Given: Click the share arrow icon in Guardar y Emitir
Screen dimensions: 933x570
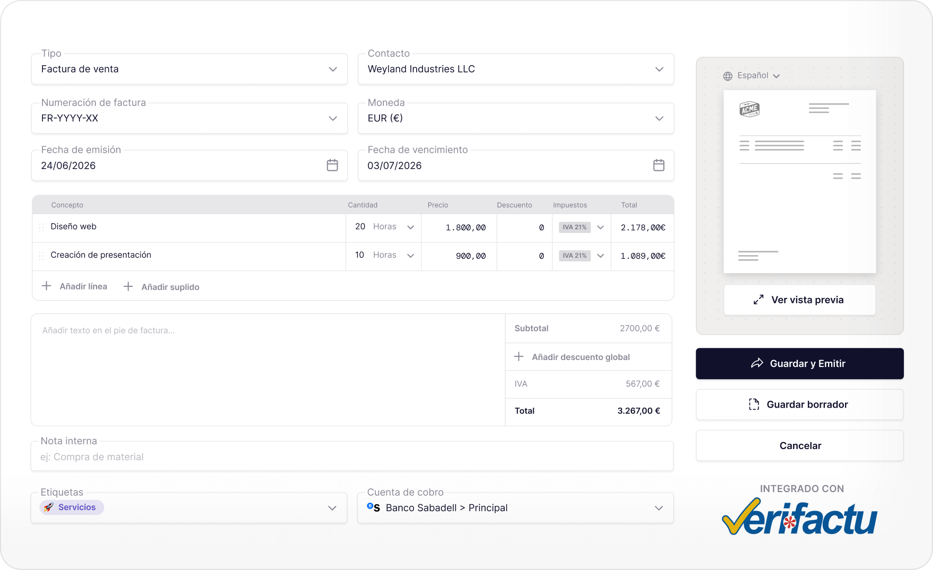Looking at the screenshot, I should tap(757, 363).
